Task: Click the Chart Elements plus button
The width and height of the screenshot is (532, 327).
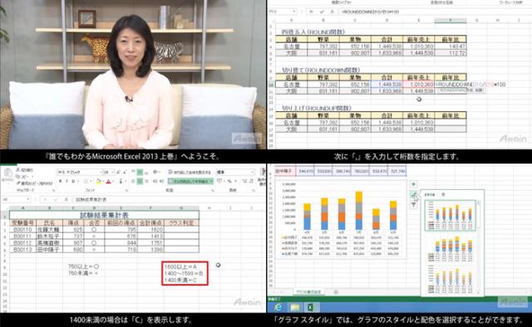Action: (414, 184)
